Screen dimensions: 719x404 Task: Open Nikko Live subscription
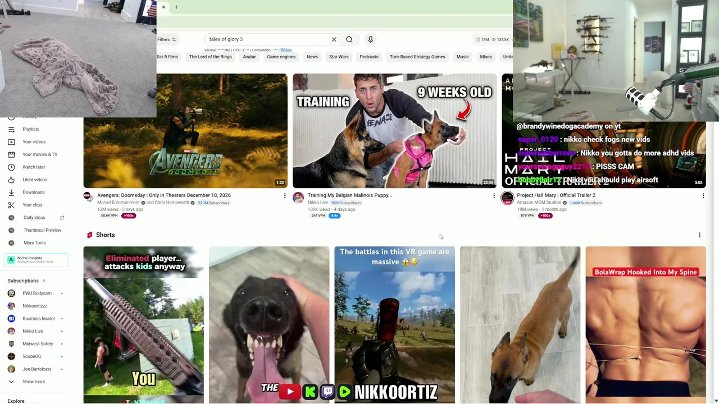(33, 331)
